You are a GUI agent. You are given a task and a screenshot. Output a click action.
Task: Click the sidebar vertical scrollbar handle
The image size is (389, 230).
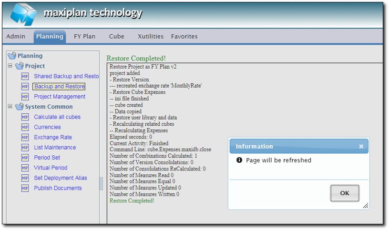pos(101,184)
